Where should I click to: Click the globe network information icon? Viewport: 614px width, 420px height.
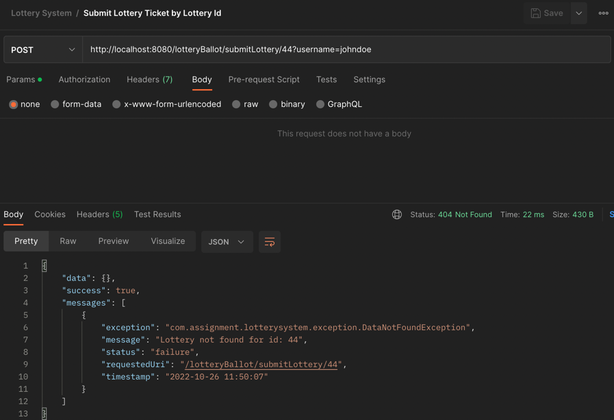pos(397,214)
